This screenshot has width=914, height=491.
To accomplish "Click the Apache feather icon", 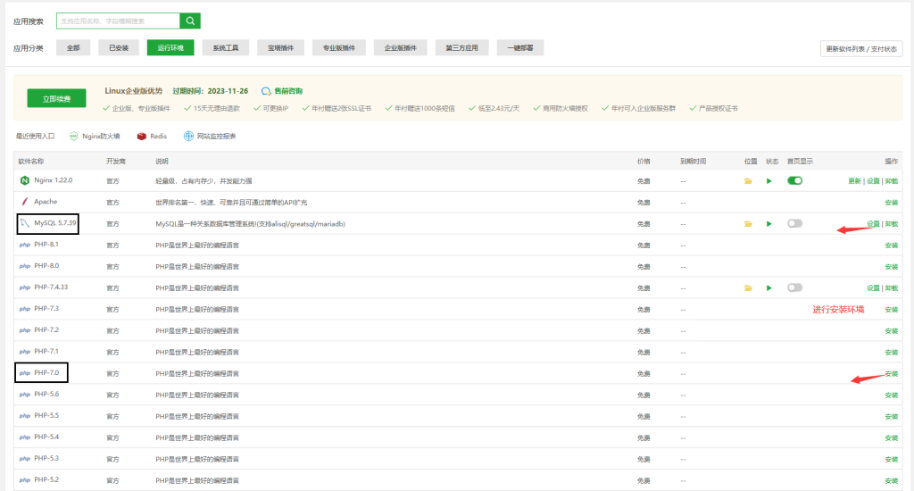I will pos(24,202).
